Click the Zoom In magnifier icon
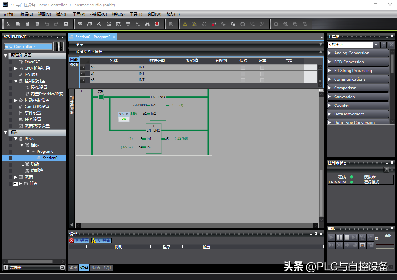The height and width of the screenshot is (280, 397). [x=286, y=24]
